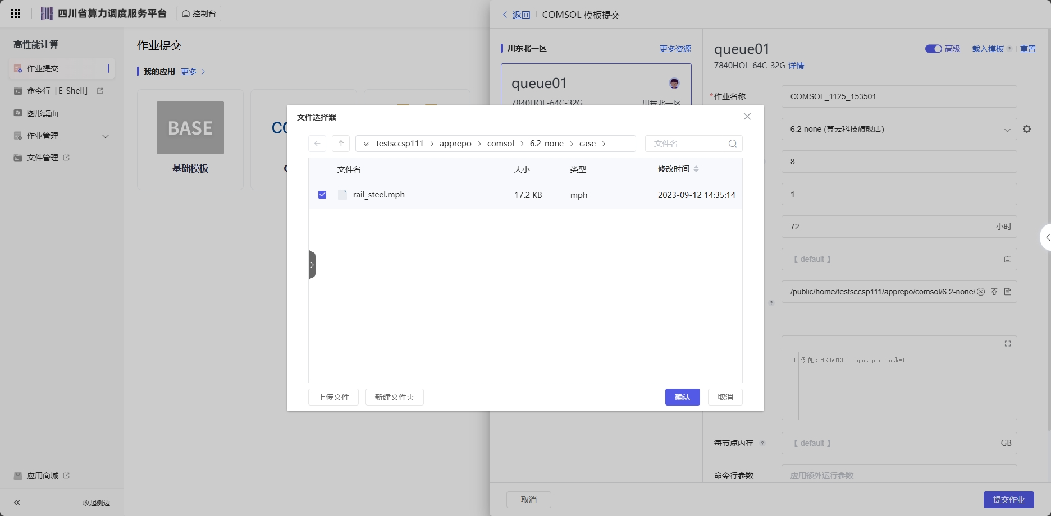Click the version settings gear icon

pyautogui.click(x=1027, y=129)
